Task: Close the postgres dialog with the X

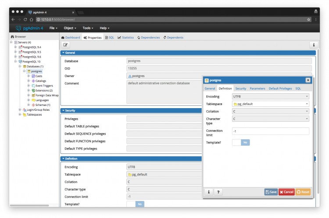Action: coord(308,80)
